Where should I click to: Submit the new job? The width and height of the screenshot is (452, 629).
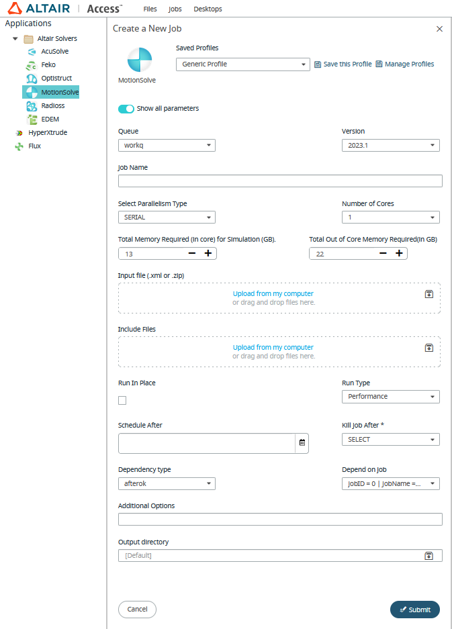pyautogui.click(x=414, y=610)
